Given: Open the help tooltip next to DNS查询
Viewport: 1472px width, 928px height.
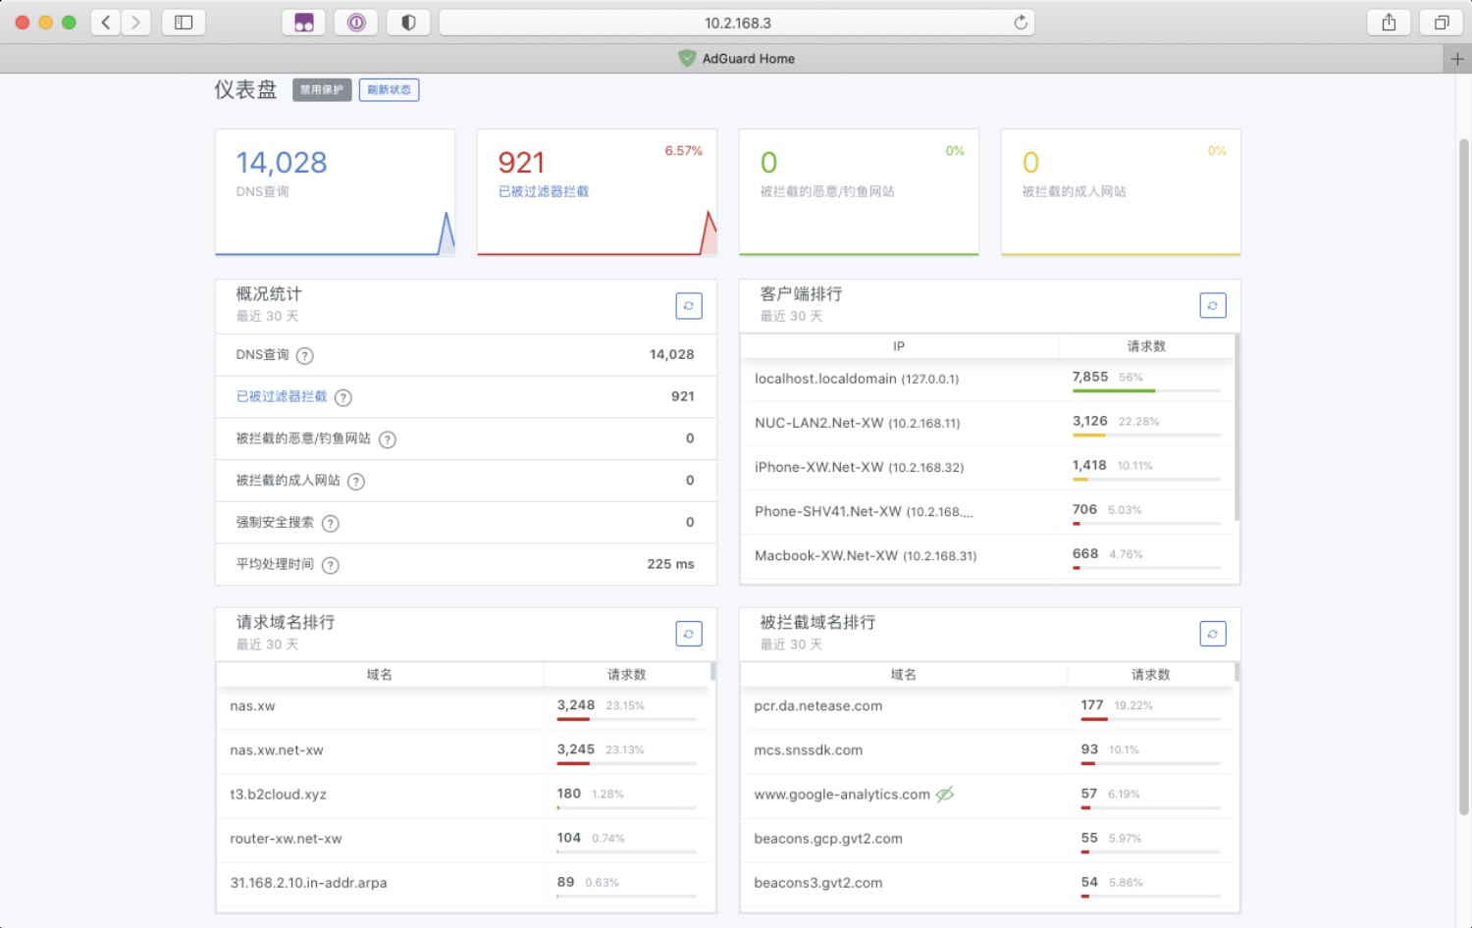Looking at the screenshot, I should coord(304,355).
